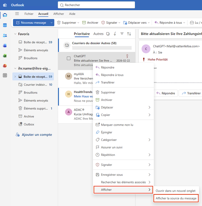Viewport: 202px width, 206px height.
Task: Open the Outbox folder
Action: pos(33,124)
